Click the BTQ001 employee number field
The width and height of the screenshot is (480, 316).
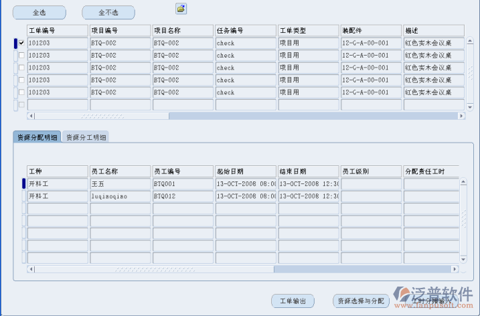tap(183, 183)
